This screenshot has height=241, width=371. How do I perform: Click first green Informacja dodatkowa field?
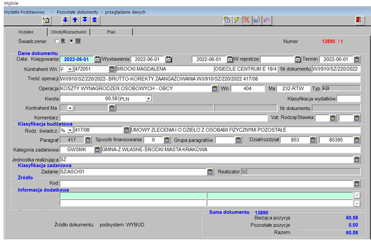(x=133, y=196)
